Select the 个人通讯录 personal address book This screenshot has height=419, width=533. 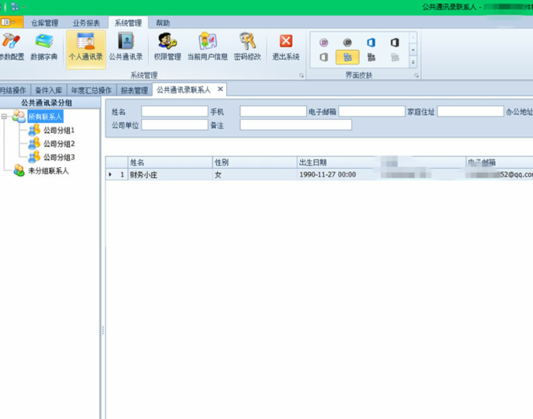[x=85, y=47]
